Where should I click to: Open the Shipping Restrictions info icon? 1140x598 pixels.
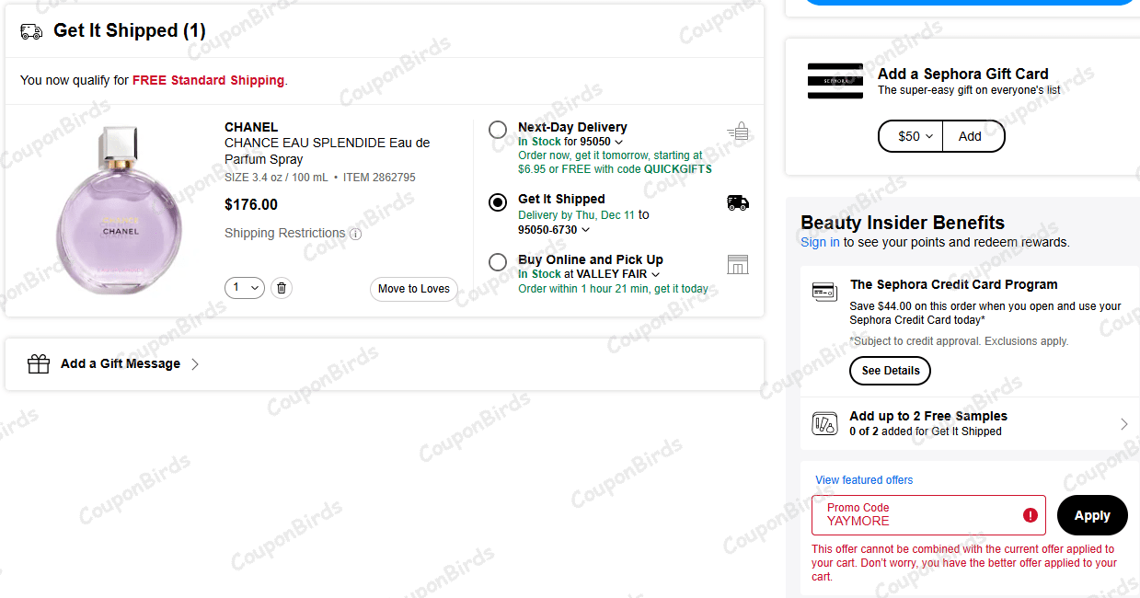356,234
